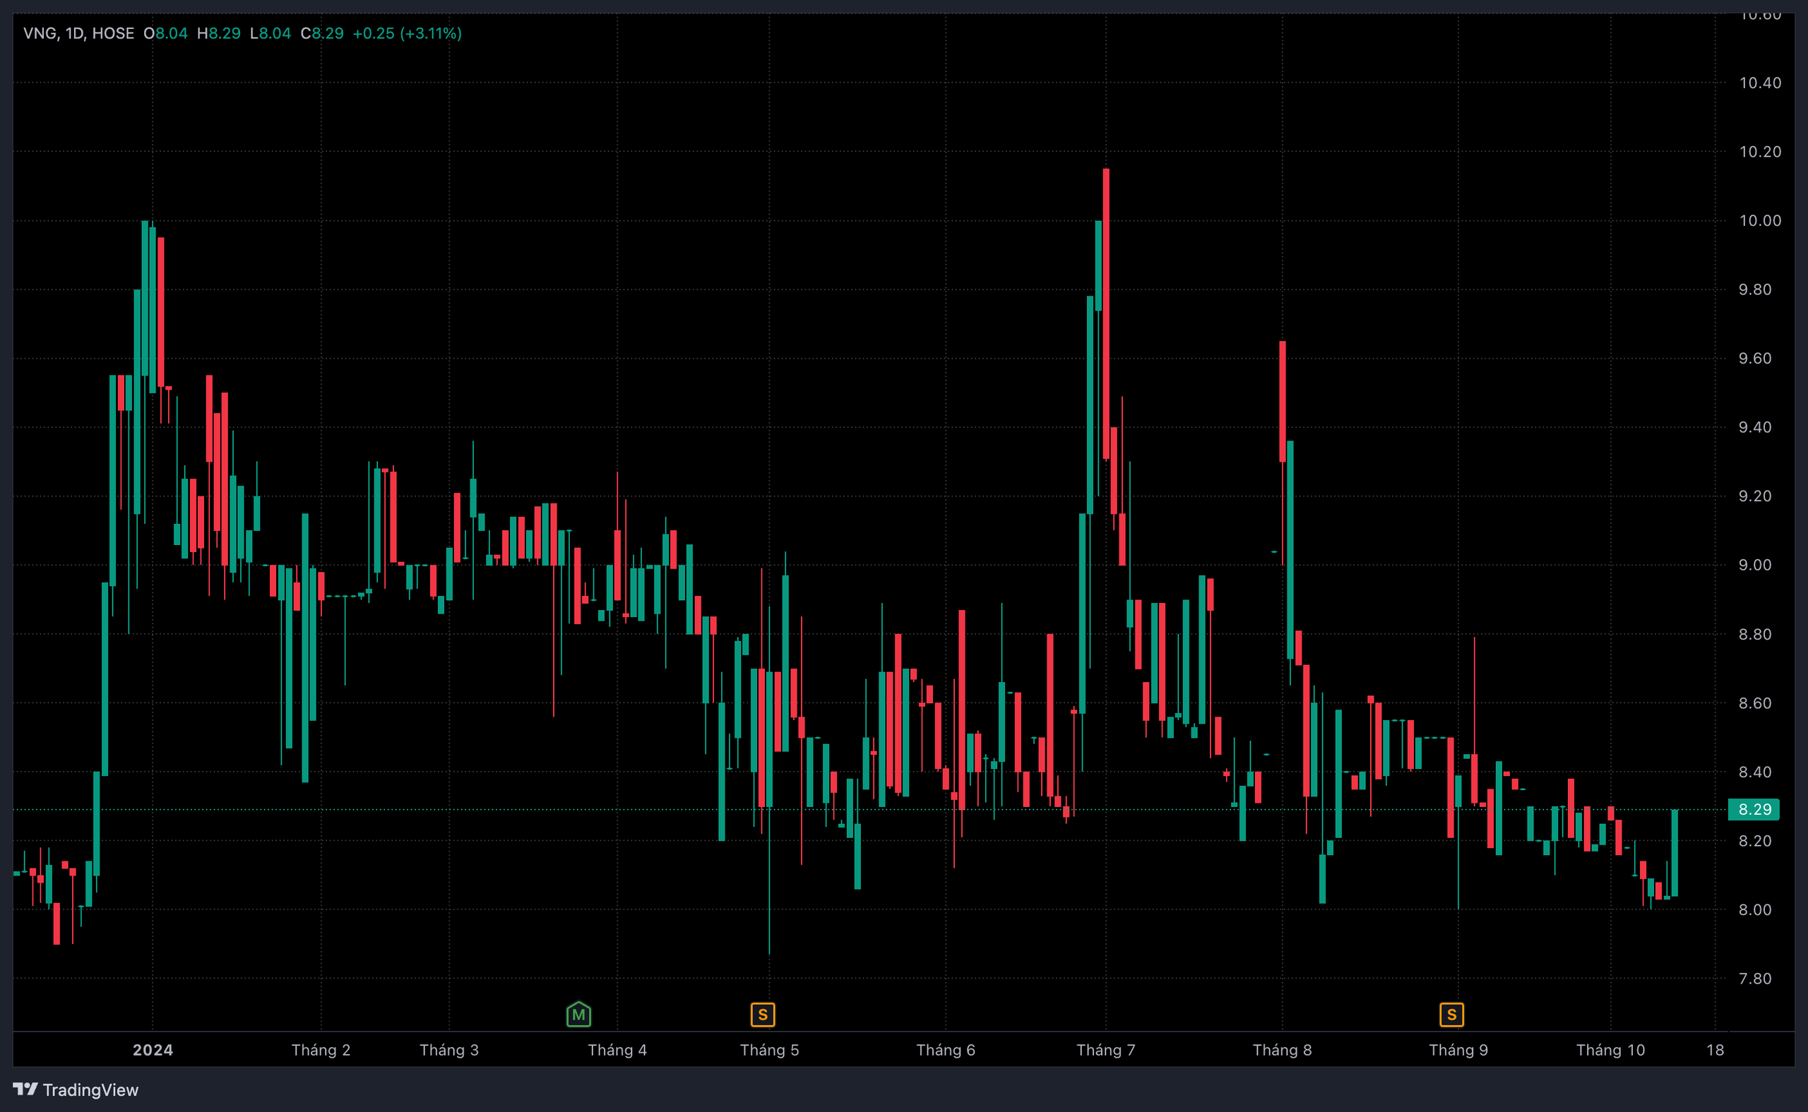Click the current price label 8.29
The height and width of the screenshot is (1112, 1808).
(1754, 809)
